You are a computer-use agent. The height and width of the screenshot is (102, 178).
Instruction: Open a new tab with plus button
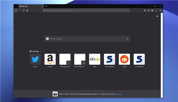46,6
